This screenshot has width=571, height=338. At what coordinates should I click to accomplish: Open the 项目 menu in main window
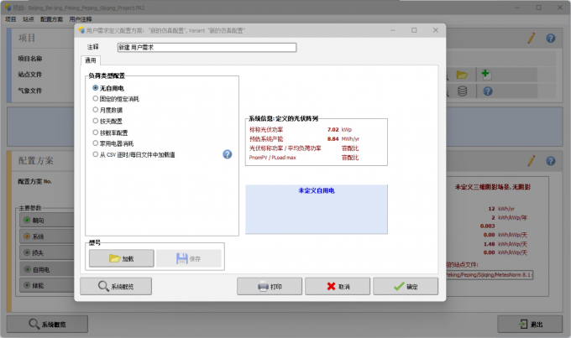[x=11, y=19]
